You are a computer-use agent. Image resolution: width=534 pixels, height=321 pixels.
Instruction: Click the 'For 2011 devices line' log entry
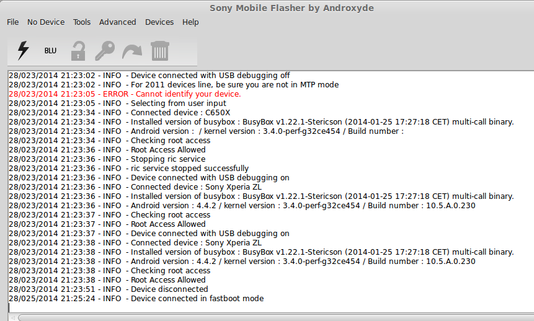tap(174, 85)
